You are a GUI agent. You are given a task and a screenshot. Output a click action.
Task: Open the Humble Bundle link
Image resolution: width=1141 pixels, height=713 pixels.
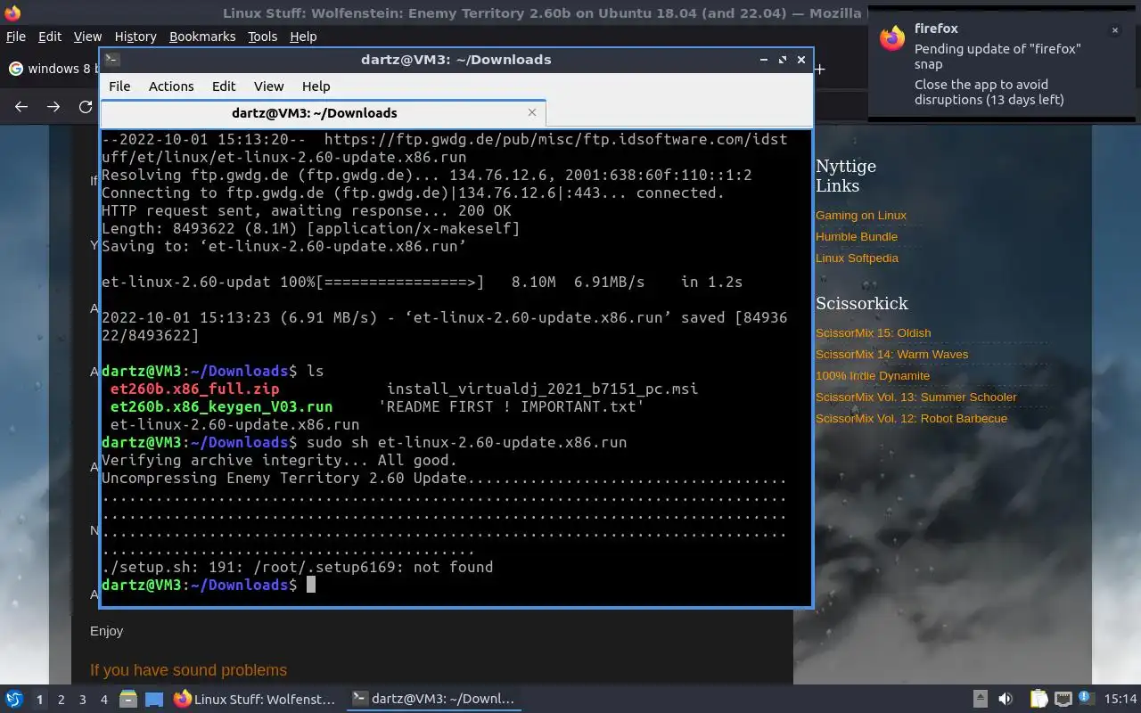tap(857, 237)
